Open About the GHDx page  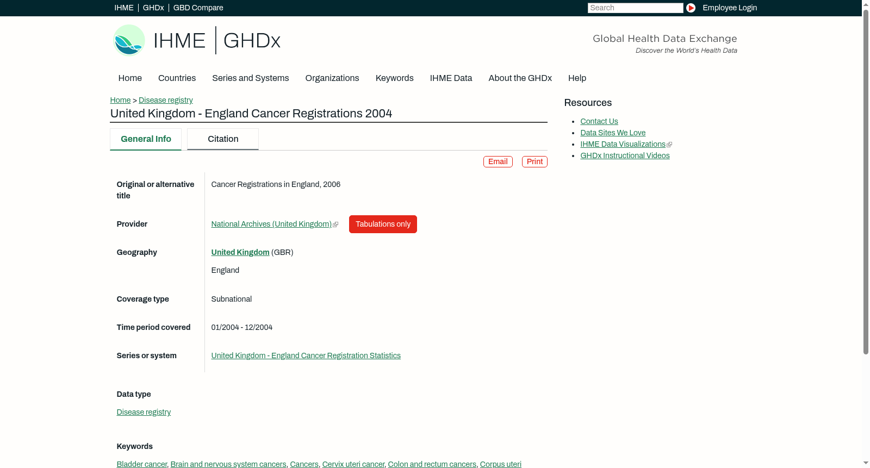click(x=520, y=78)
